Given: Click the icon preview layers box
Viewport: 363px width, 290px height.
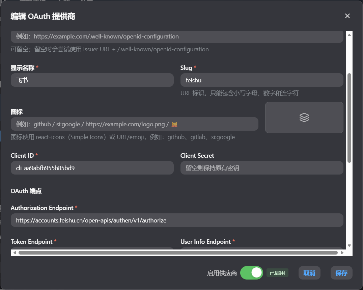Looking at the screenshot, I should (304, 117).
